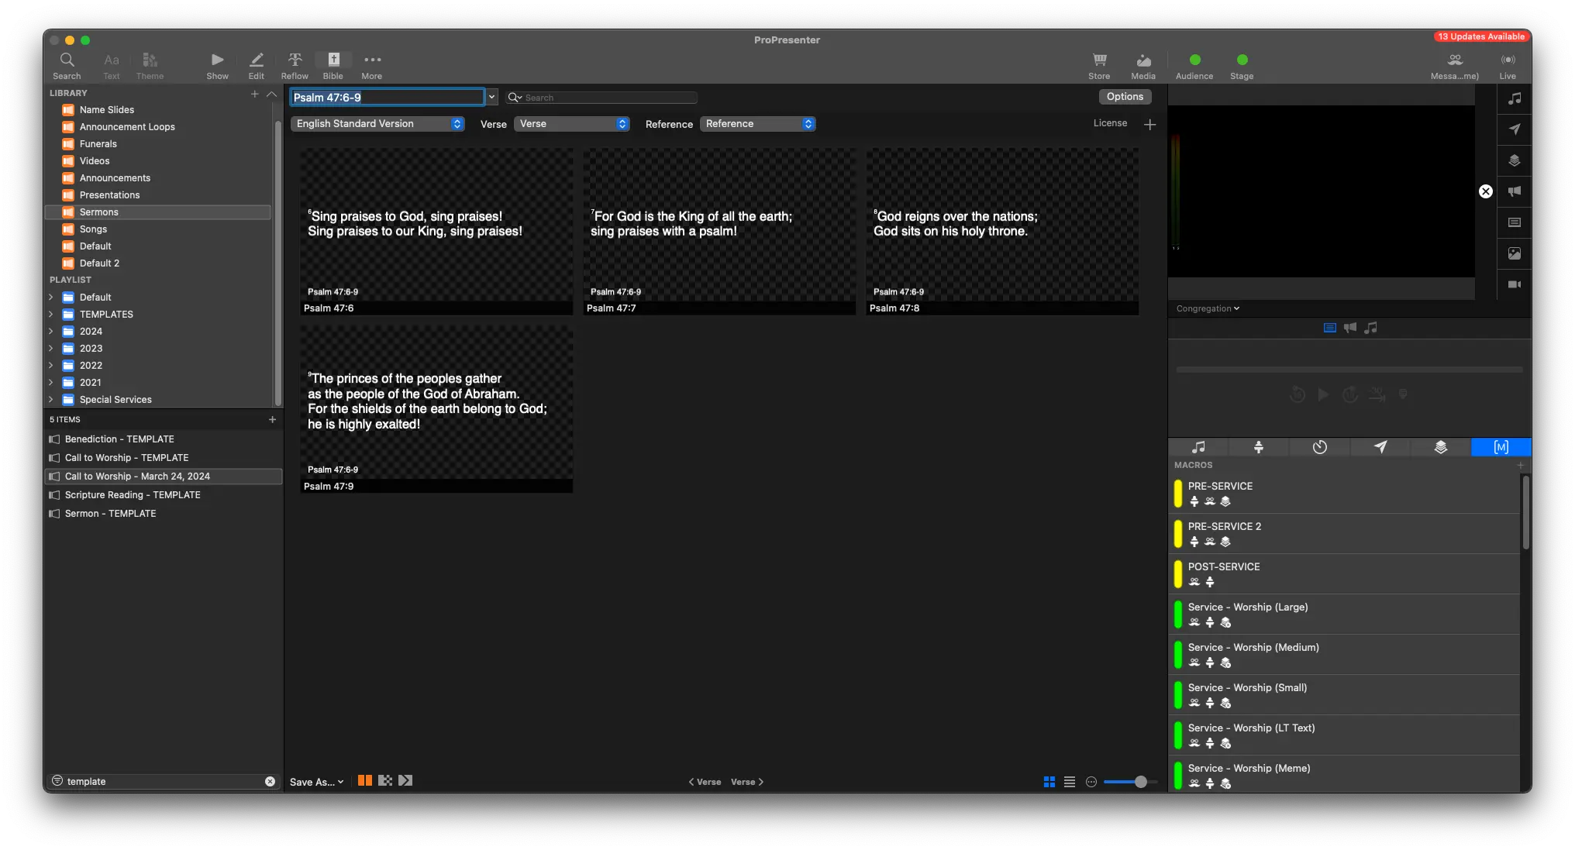Adjust the thumbnail size slider

[1140, 782]
